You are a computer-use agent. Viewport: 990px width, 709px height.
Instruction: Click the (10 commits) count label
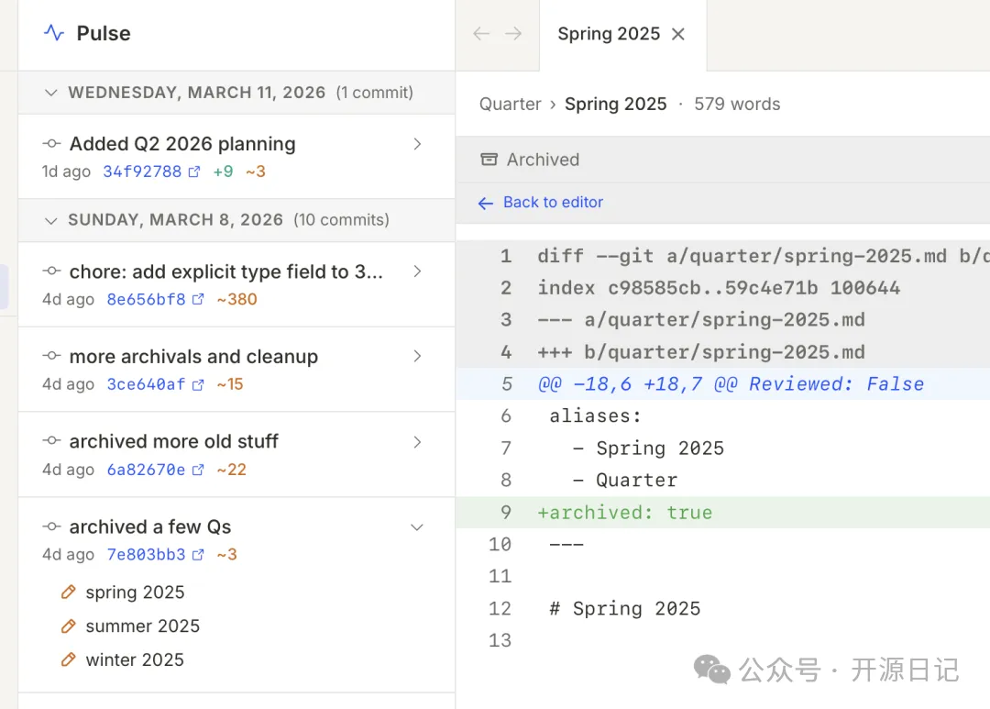342,220
